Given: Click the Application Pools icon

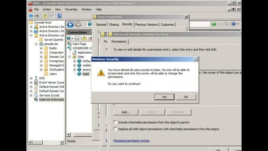Looking at the screenshot, I should (75, 52).
